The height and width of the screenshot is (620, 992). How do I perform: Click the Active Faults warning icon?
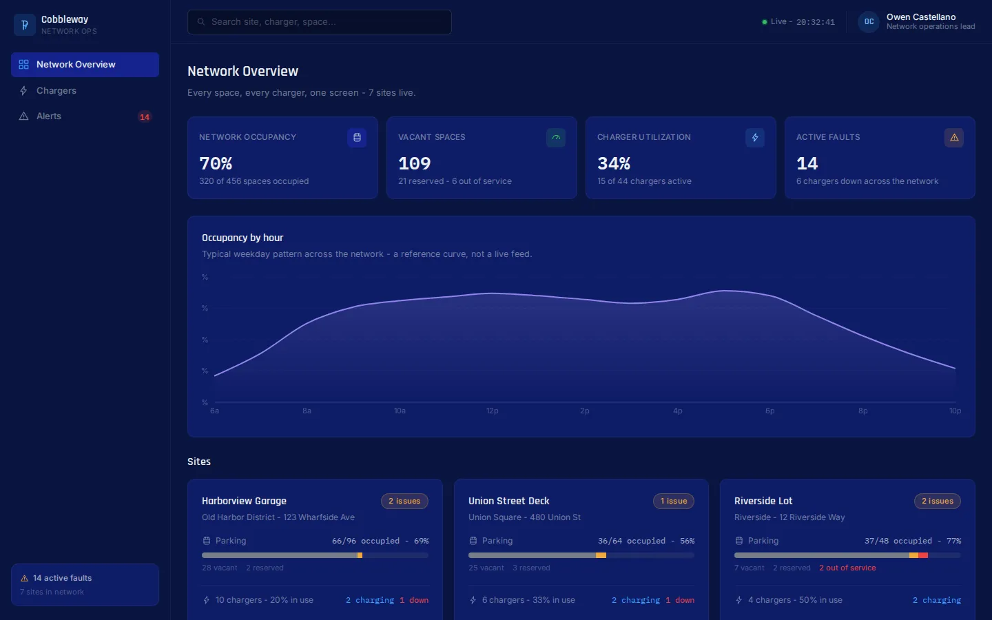coord(954,138)
